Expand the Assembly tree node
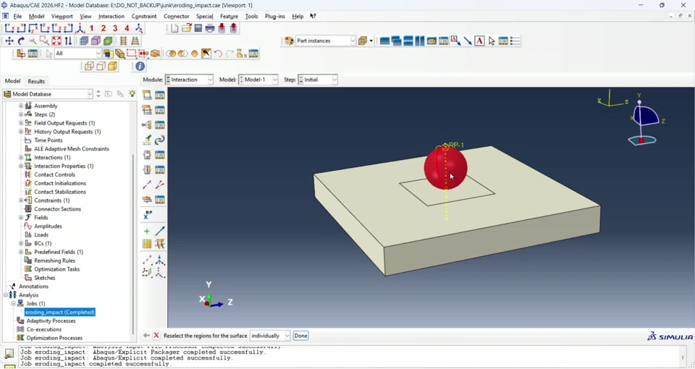 click(x=21, y=106)
